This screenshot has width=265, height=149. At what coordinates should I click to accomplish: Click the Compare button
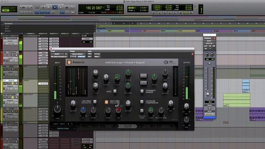pos(81,57)
